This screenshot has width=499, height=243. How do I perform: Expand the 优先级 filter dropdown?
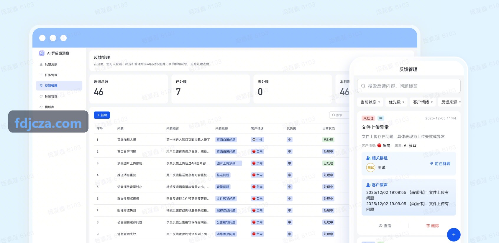[x=396, y=102]
